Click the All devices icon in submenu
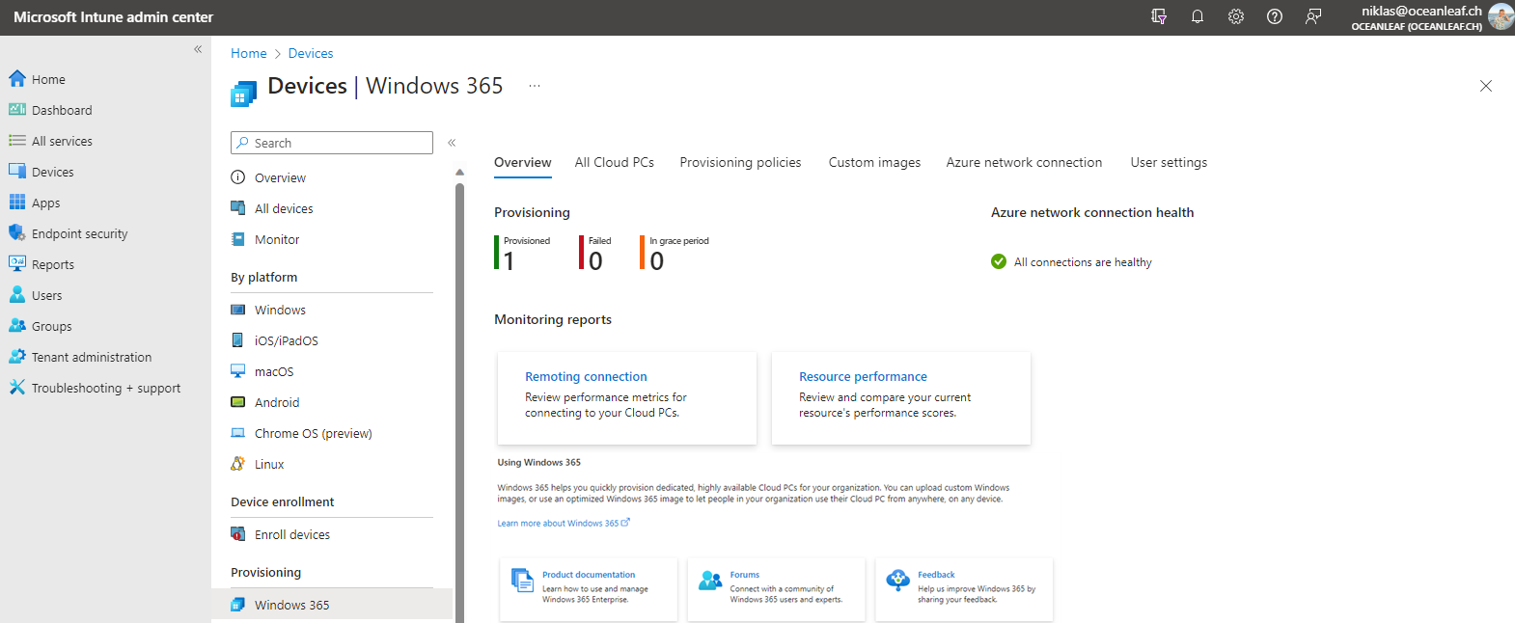Image resolution: width=1515 pixels, height=623 pixels. (x=238, y=208)
